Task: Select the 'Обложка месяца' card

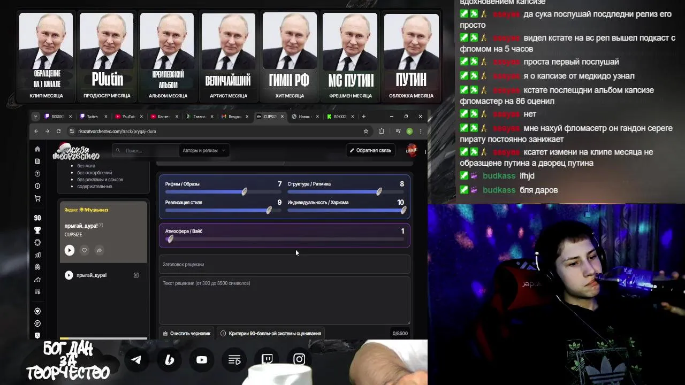Action: (411, 57)
